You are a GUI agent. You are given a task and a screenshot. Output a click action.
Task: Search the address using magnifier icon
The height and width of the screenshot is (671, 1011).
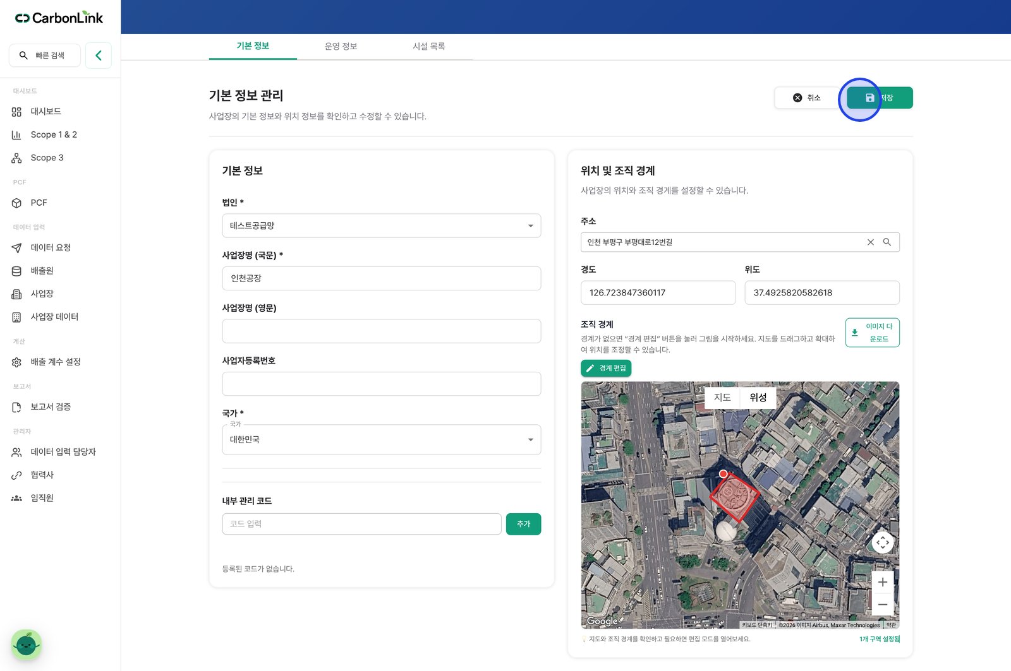(887, 242)
